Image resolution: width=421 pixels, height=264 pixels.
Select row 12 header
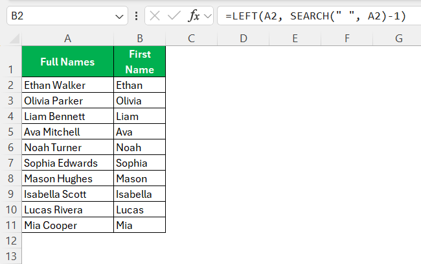tap(11, 241)
